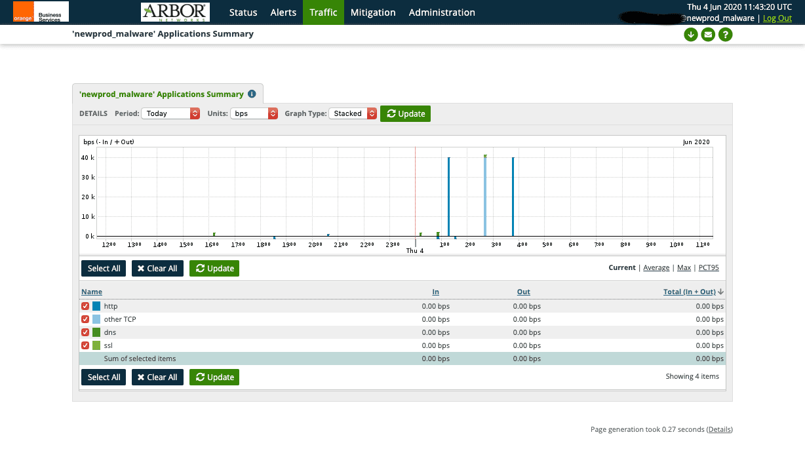
Task: Open the Period dropdown set to Today
Action: point(170,113)
